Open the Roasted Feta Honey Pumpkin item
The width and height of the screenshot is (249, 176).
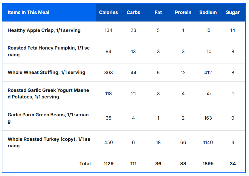pyautogui.click(x=49, y=51)
